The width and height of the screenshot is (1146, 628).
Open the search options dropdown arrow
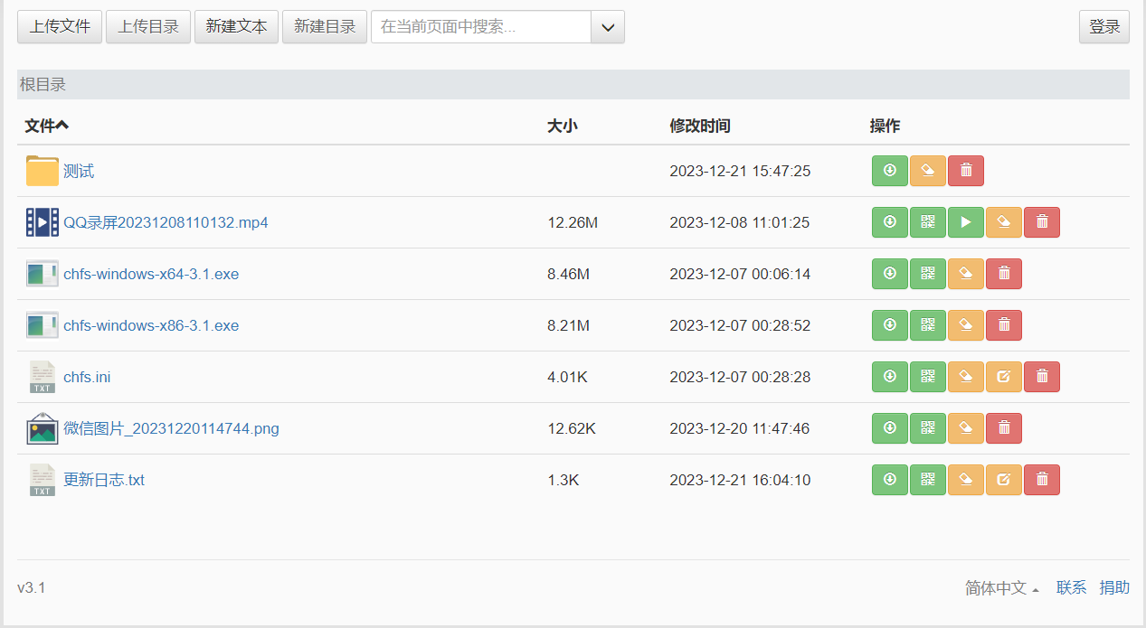[607, 27]
